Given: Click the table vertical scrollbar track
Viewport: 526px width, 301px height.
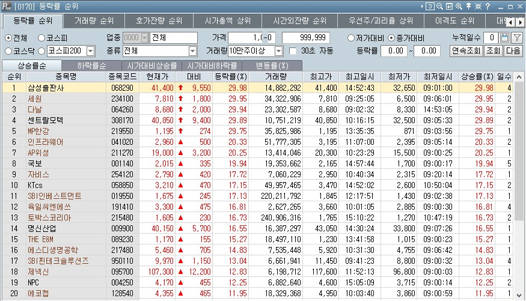Looking at the screenshot, I should 519,186.
